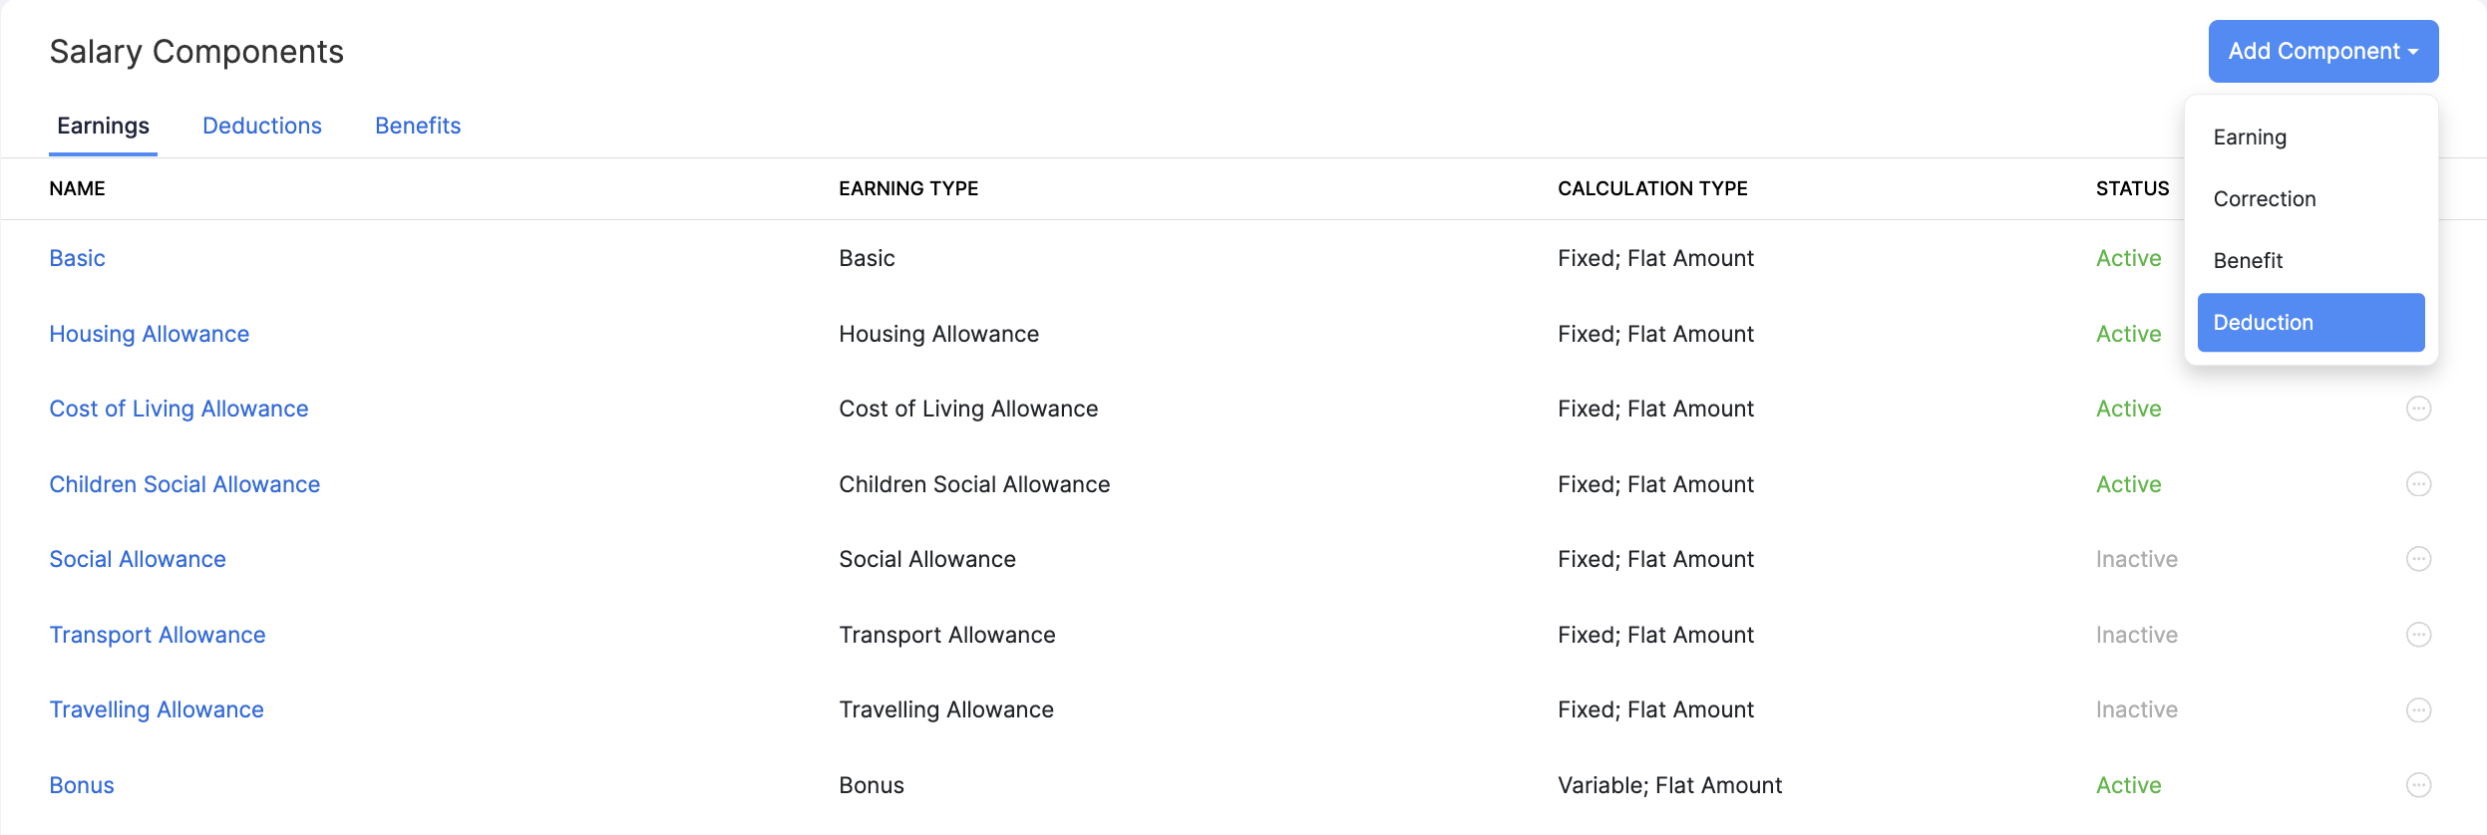Screen dimensions: 2487x835
Task: Choose Correction from the Add Component menu
Action: [2264, 198]
